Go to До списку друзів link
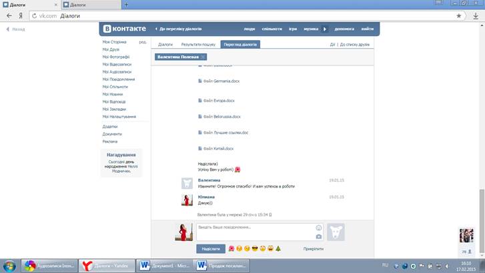 355,45
